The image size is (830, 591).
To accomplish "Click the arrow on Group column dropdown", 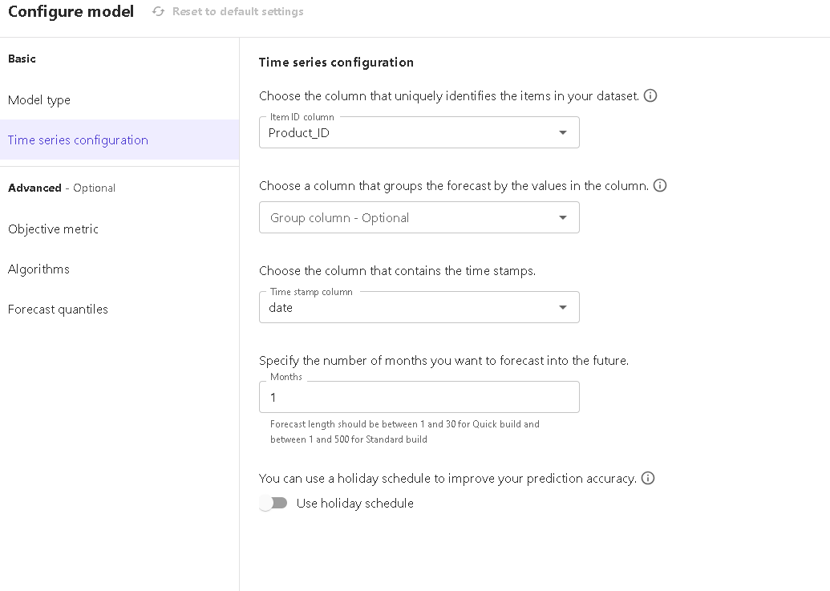I will [x=562, y=217].
